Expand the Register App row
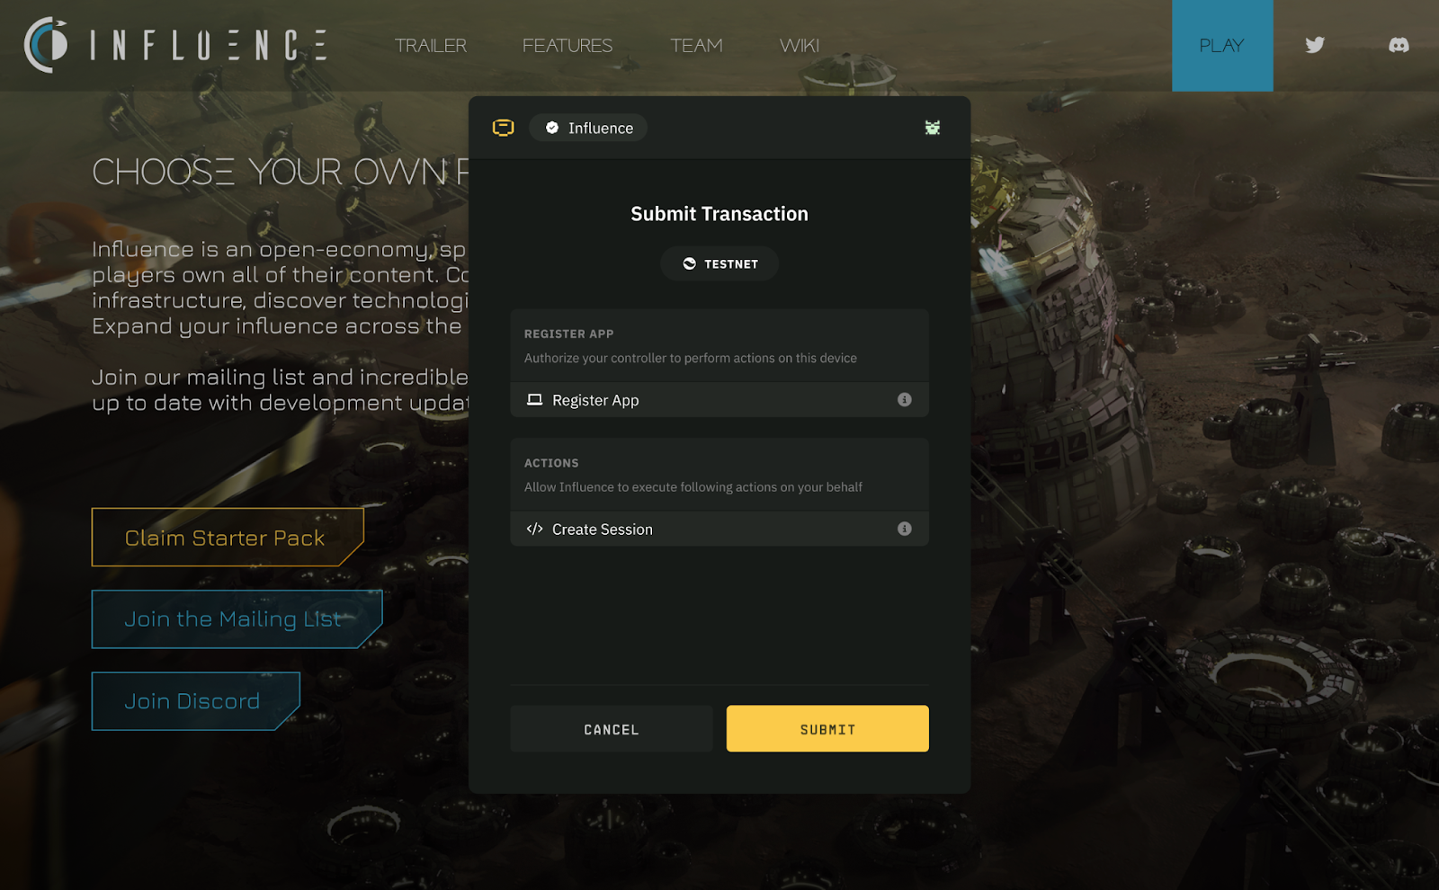 click(719, 400)
